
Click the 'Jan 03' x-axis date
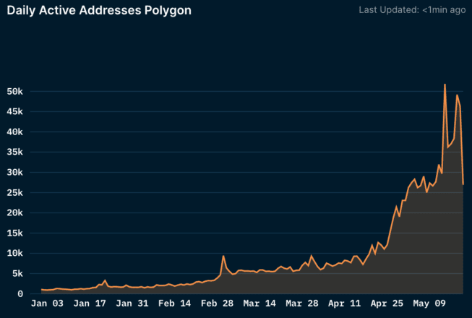(47, 304)
